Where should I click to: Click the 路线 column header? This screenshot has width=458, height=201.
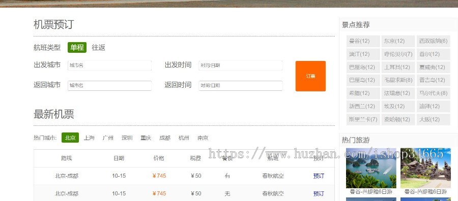click(67, 158)
